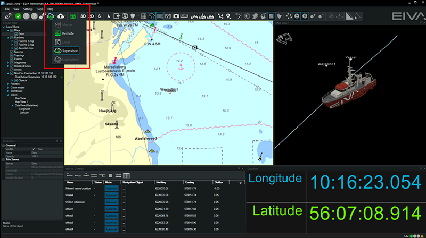The image size is (426, 238).
Task: Click the camera snapshot icon
Action: click(x=176, y=16)
